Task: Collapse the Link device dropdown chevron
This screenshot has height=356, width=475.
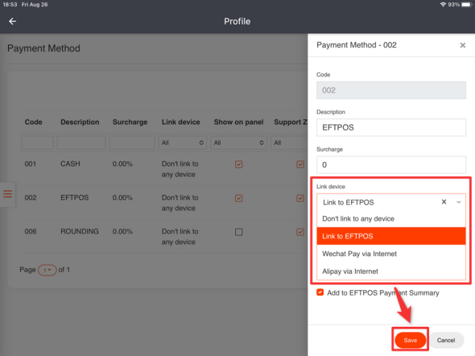Action: [x=458, y=202]
